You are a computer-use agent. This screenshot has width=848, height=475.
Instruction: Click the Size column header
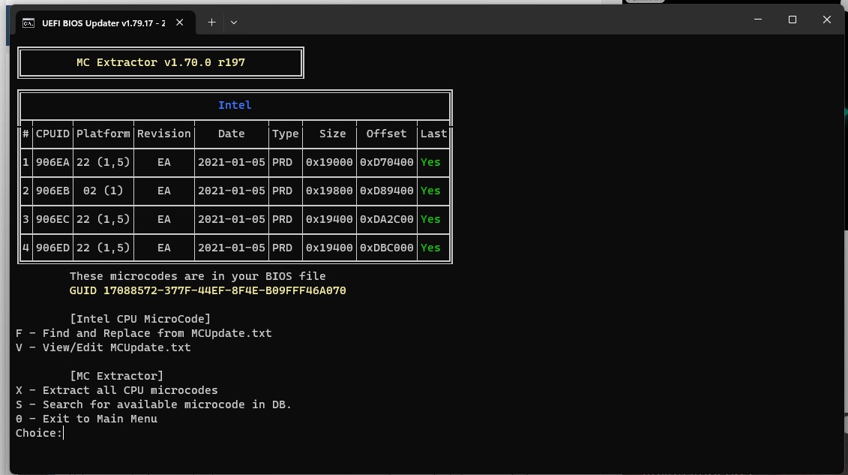333,134
